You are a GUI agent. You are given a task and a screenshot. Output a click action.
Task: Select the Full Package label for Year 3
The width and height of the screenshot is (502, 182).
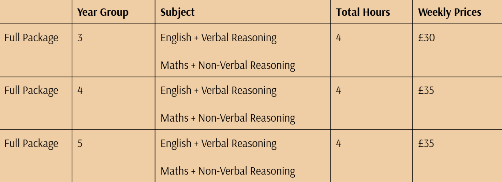point(31,37)
